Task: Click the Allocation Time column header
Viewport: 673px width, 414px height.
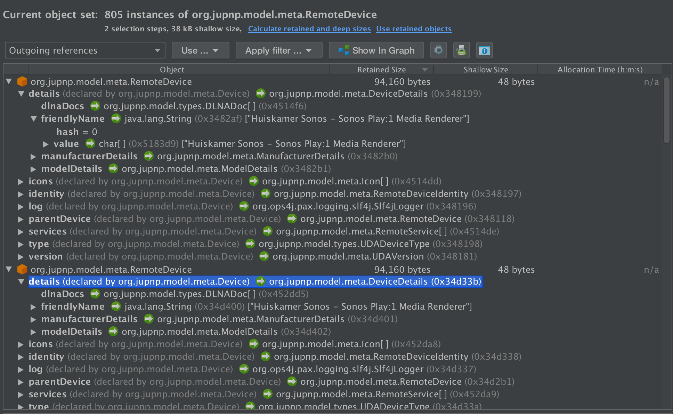Action: coord(600,70)
